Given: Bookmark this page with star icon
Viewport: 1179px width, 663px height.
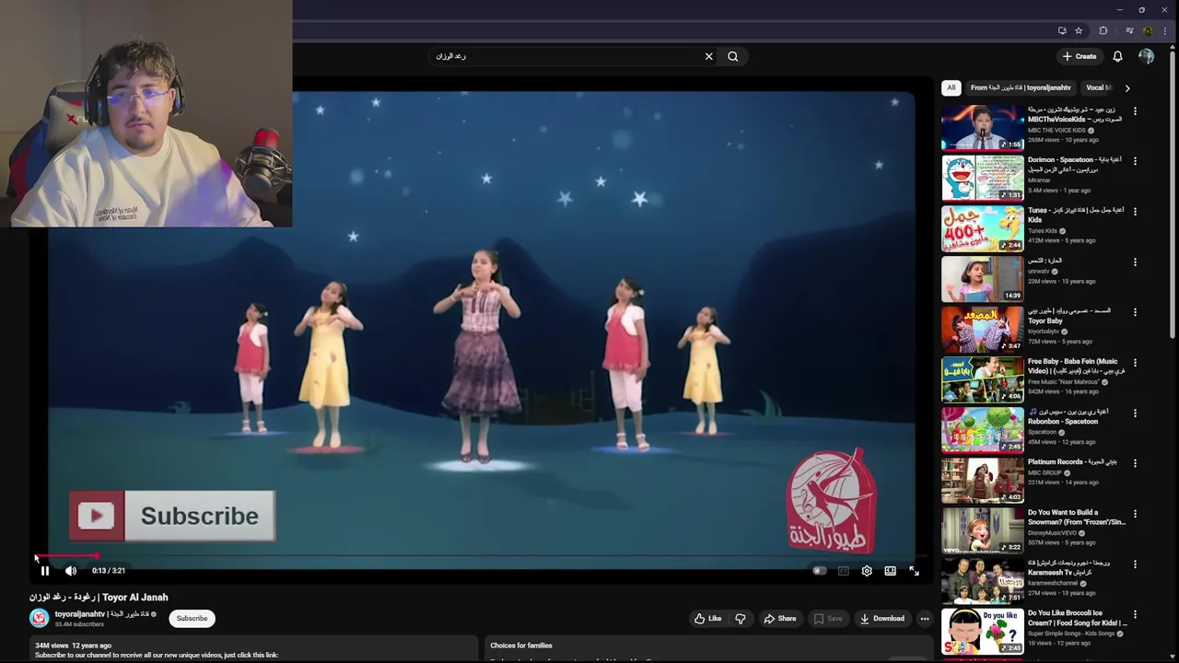Looking at the screenshot, I should pos(1079,30).
